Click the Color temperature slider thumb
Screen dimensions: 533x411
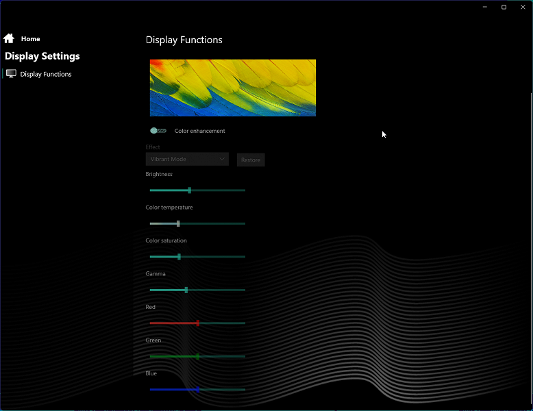click(x=178, y=223)
